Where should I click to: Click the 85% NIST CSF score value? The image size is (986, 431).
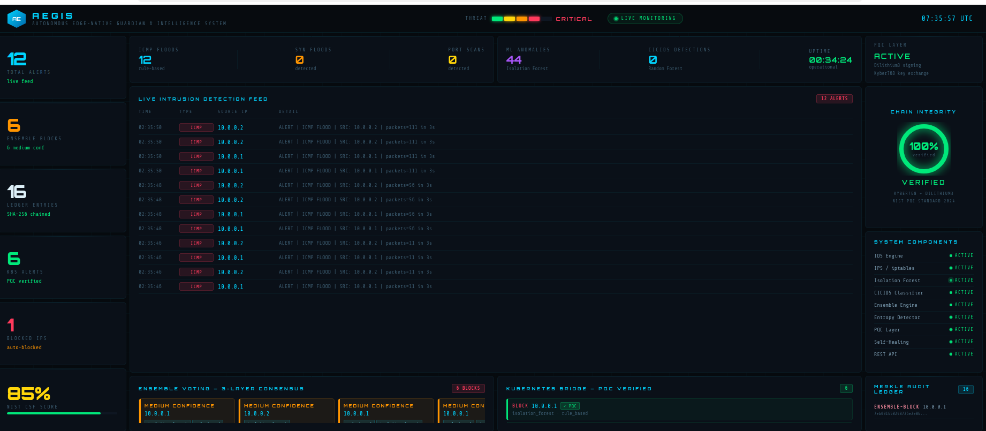click(x=29, y=394)
